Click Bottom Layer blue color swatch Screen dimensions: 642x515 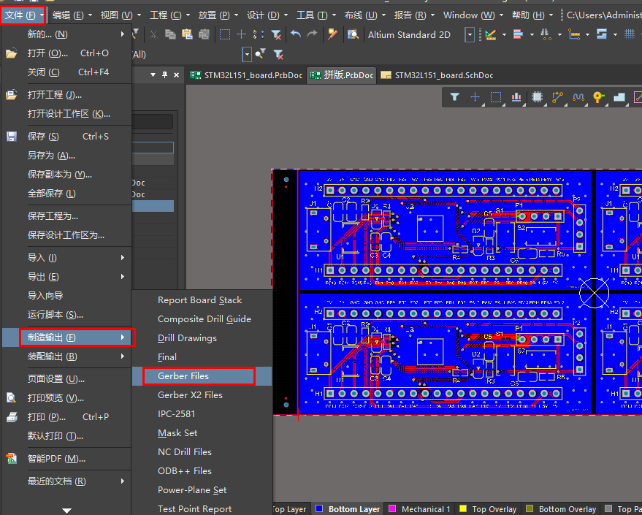(x=319, y=508)
